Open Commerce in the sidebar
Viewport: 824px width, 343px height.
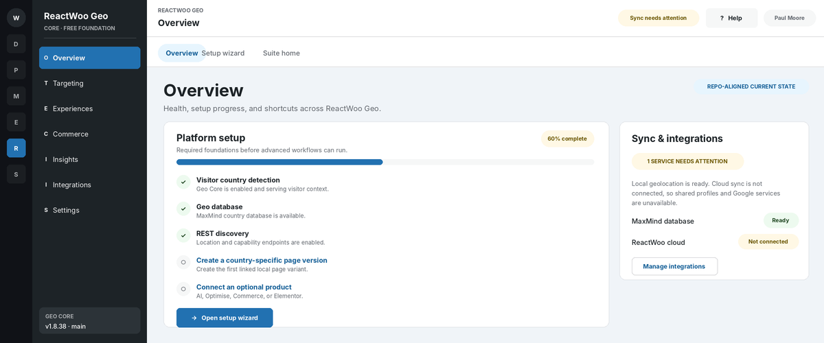(x=90, y=134)
